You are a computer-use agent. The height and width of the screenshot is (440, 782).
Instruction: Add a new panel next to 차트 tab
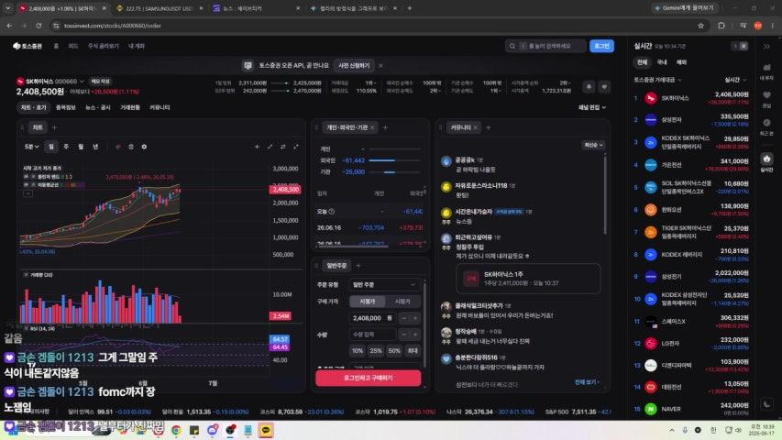tap(54, 127)
